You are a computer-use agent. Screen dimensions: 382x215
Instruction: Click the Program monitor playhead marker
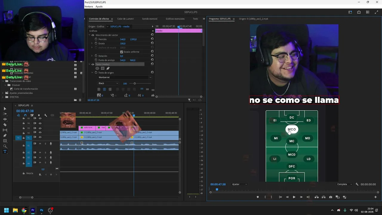pyautogui.click(x=217, y=189)
